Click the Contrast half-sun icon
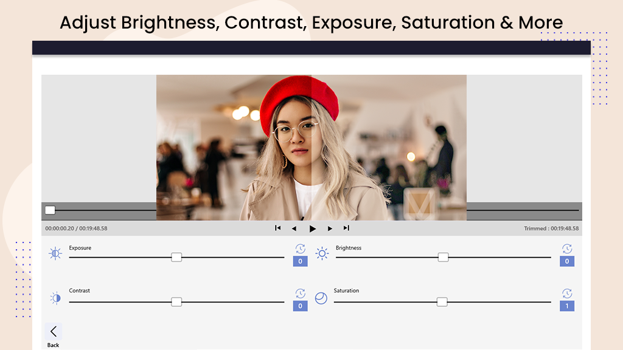623x350 pixels. tap(55, 298)
